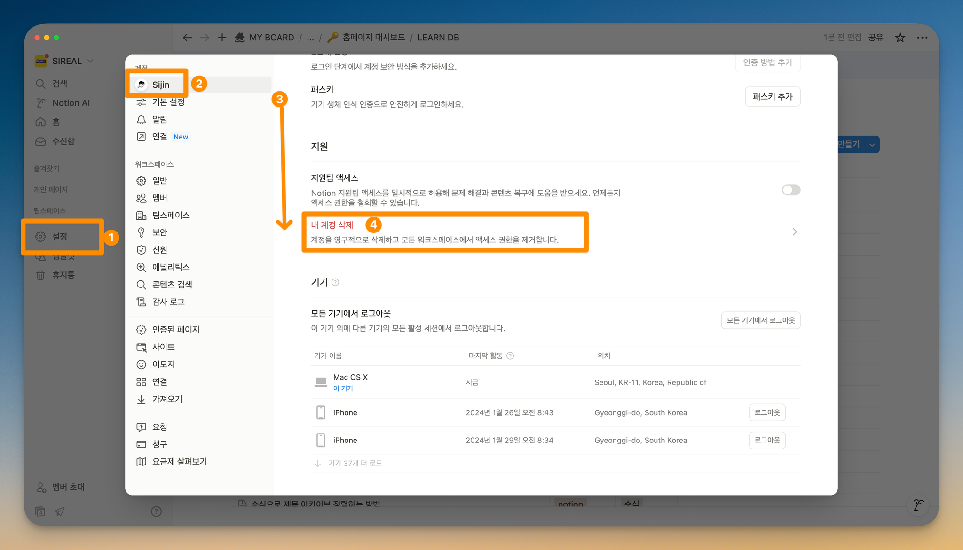Click Seoul, KR-11 location cell

[x=650, y=382]
